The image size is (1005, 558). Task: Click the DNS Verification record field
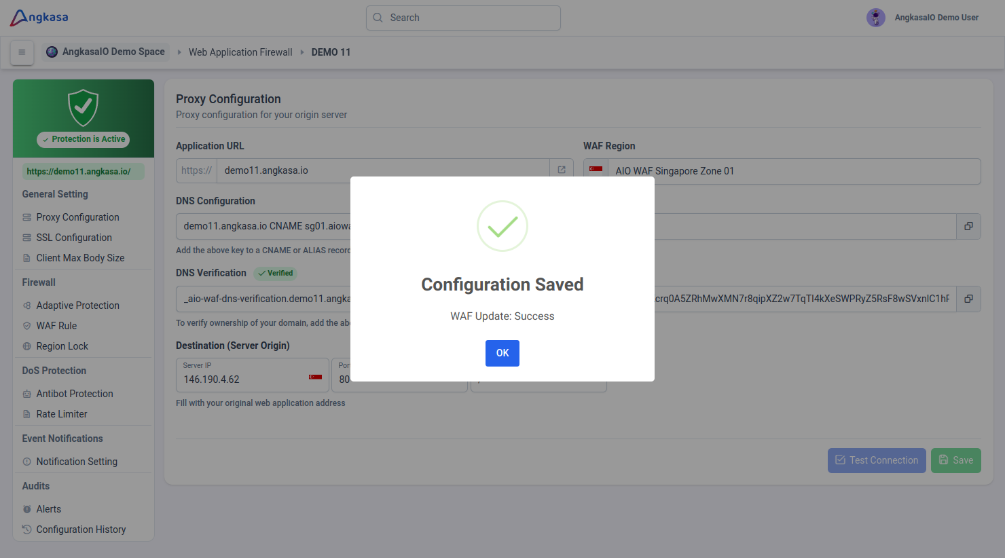click(566, 299)
